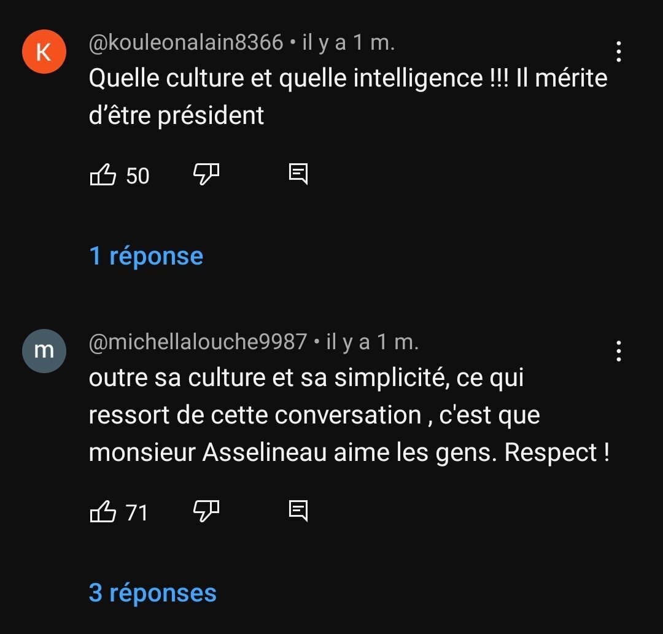Click the like count "50"
Image resolution: width=663 pixels, height=634 pixels.
[138, 176]
